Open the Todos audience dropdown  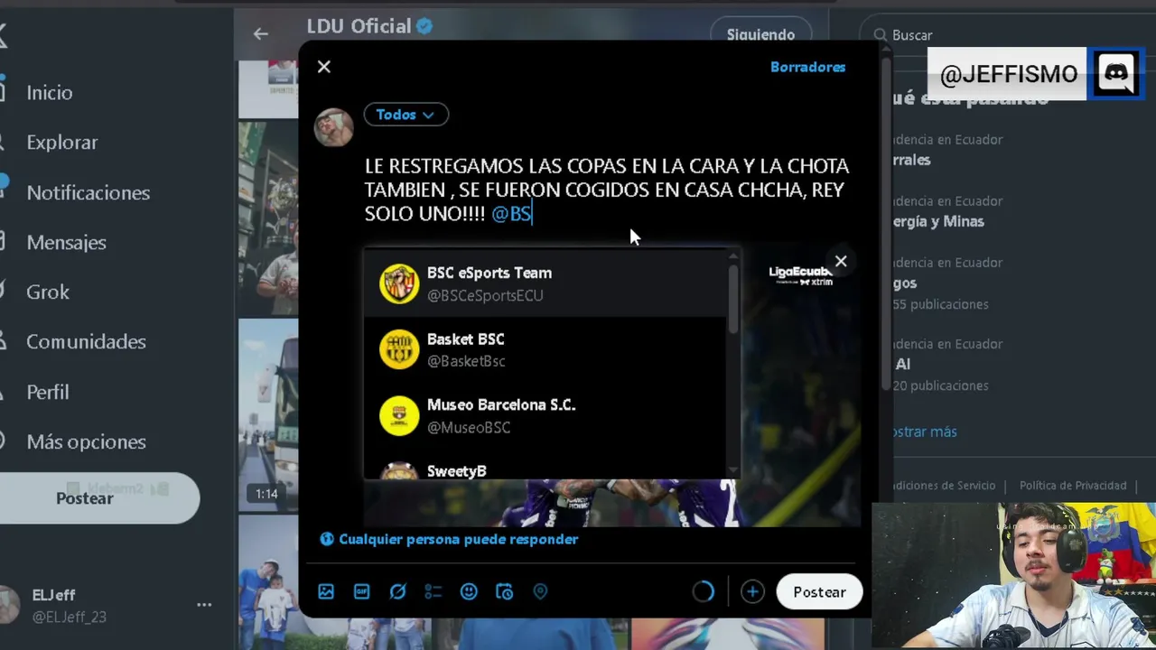tap(406, 115)
